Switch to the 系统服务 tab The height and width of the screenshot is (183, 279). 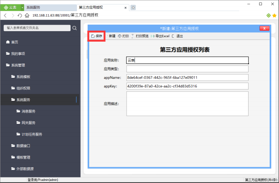coord(50,7)
